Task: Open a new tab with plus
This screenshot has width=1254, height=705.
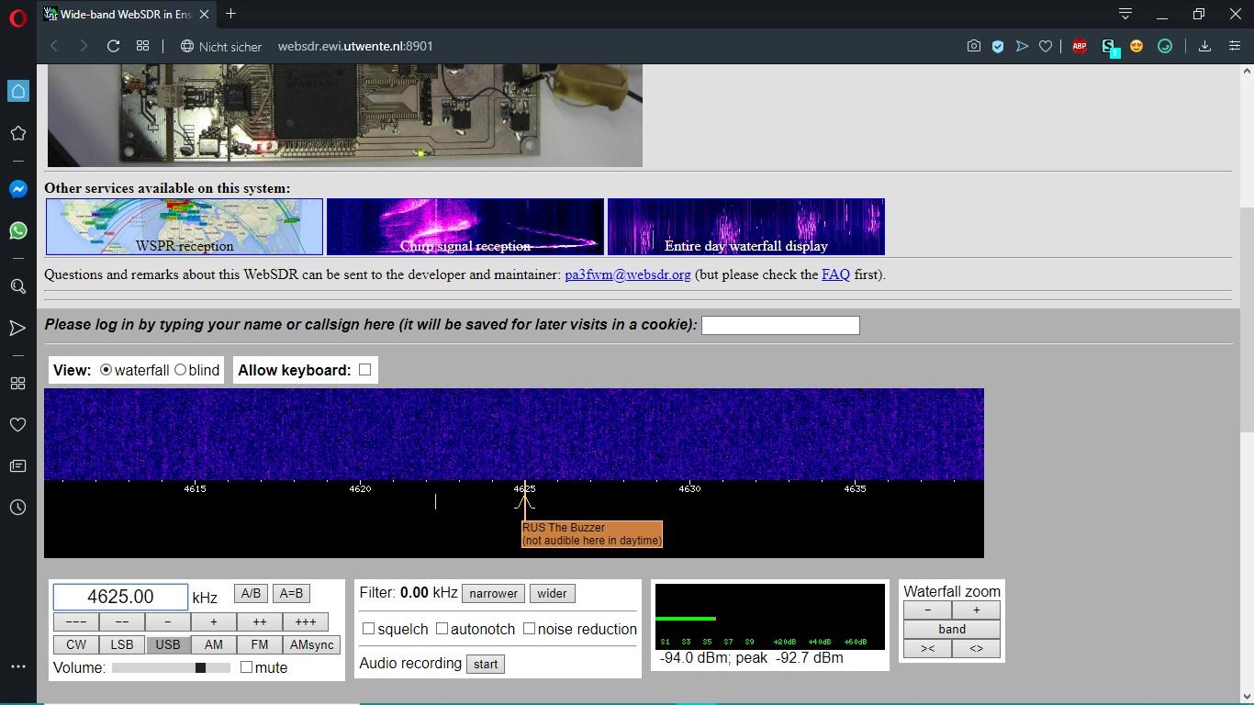Action: (x=231, y=14)
